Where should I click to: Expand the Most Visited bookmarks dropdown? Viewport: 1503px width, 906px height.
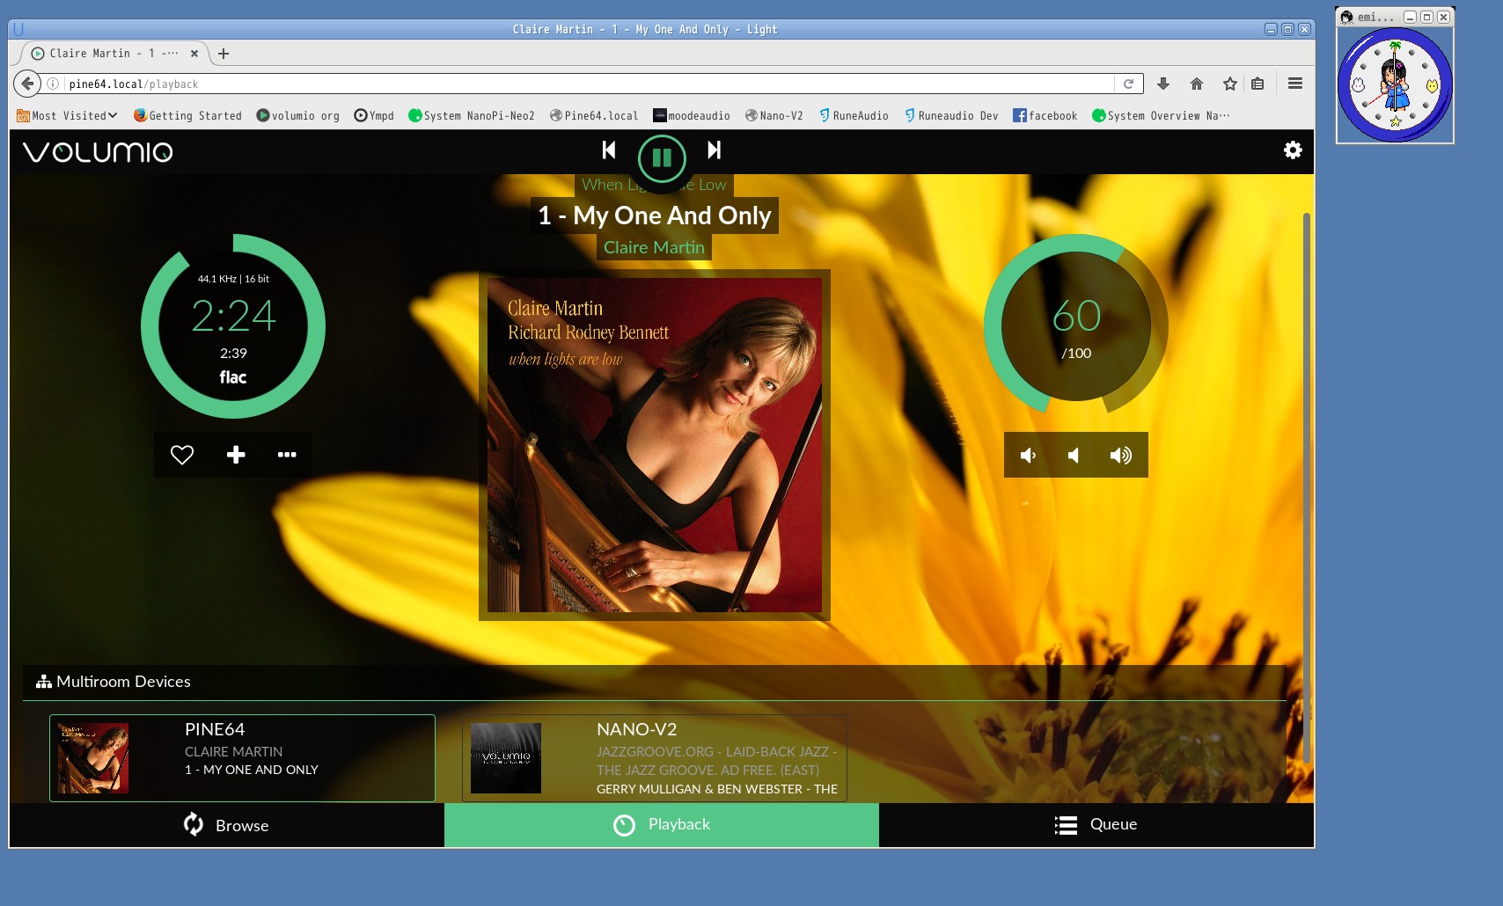pos(68,115)
